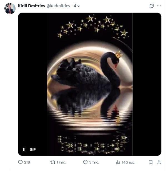Click the "140 тыс." views count
The image size is (168, 171).
(x=128, y=162)
